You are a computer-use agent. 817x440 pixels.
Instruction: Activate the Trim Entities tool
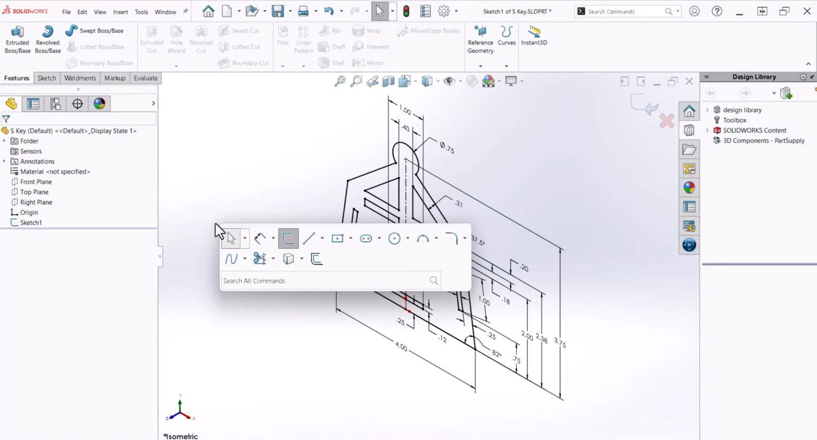[260, 258]
